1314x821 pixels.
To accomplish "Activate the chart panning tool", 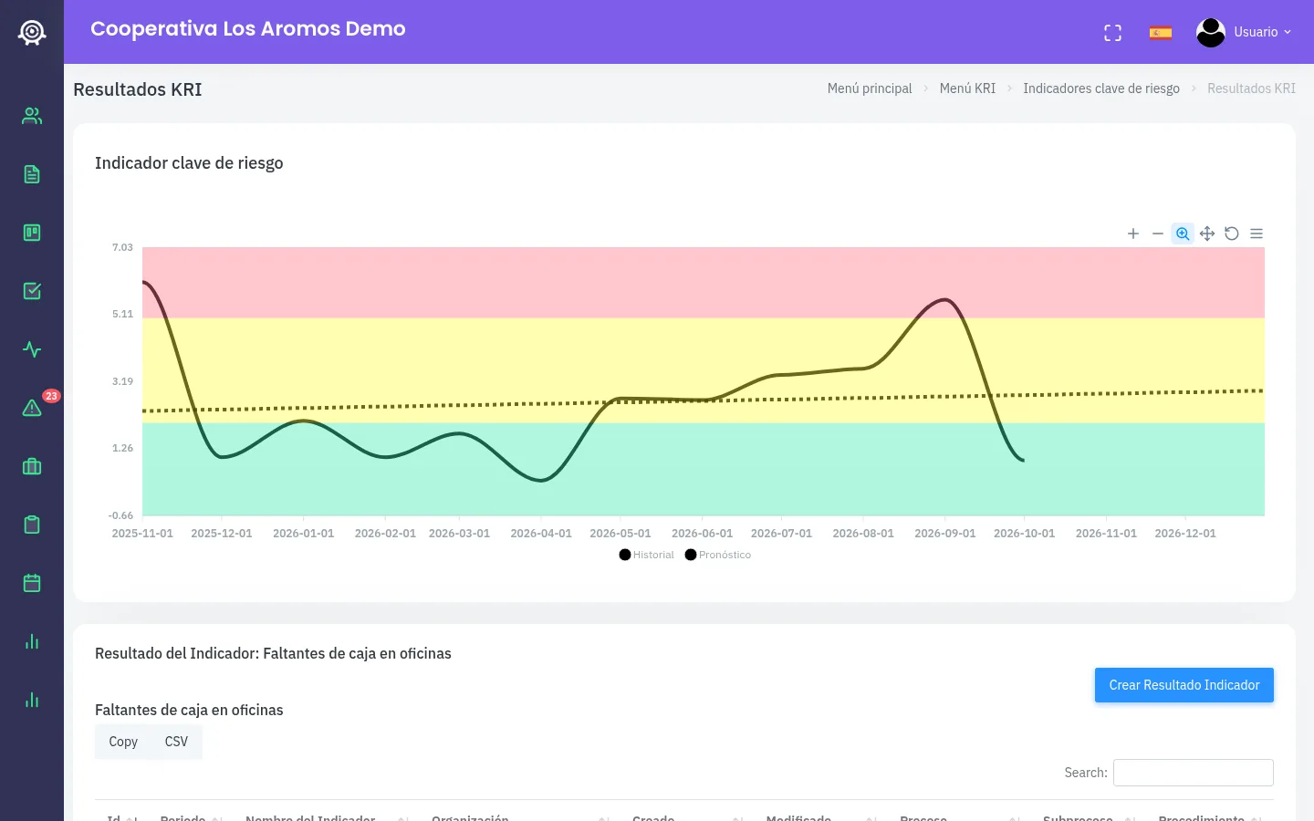I will tap(1207, 234).
